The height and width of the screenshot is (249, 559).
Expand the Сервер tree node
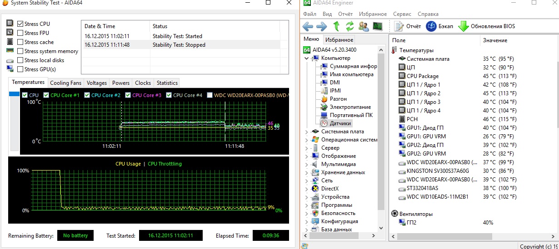coord(307,148)
